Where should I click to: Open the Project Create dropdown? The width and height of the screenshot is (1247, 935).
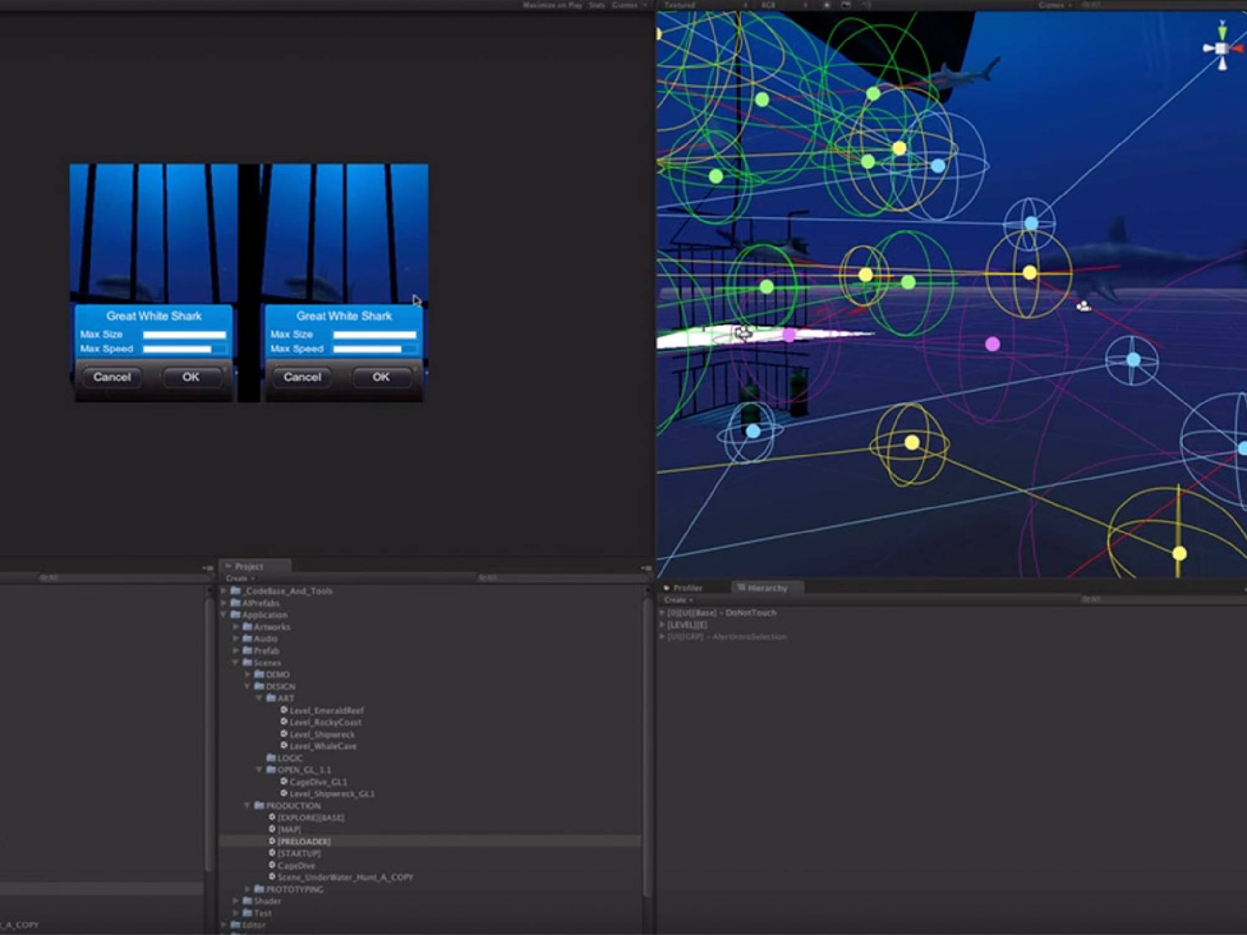[239, 578]
